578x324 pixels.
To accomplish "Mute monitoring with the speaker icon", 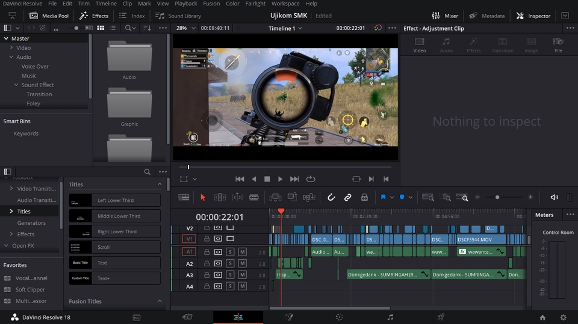I will [x=554, y=197].
